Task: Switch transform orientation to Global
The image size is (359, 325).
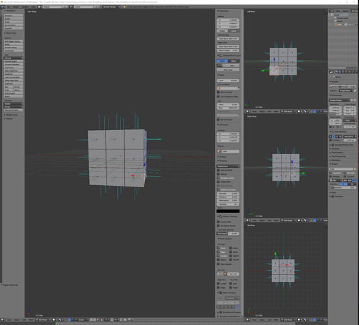Action: [x=222, y=31]
